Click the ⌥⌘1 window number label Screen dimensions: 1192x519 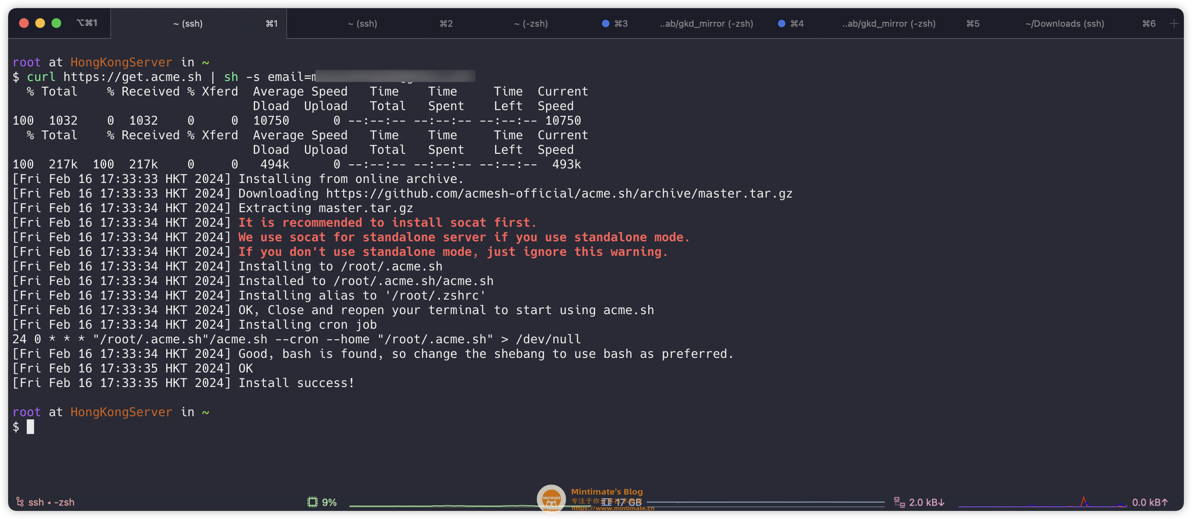click(x=87, y=23)
